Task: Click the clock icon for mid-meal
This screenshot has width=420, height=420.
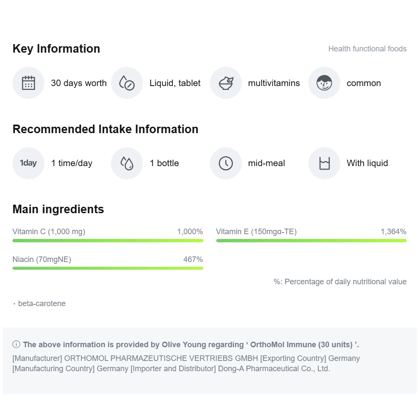Action: [226, 163]
